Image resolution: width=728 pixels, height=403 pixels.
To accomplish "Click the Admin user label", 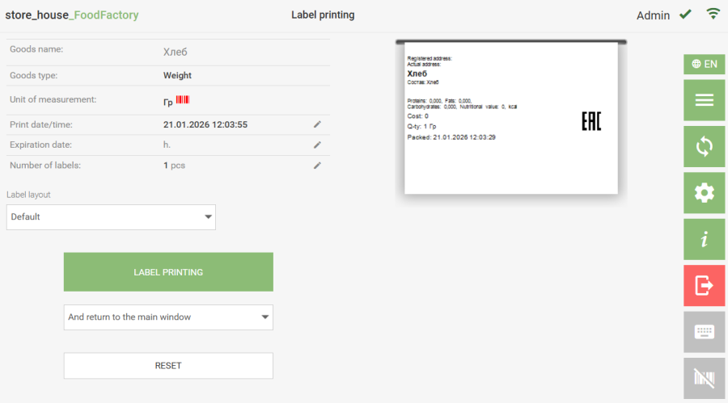I will (x=653, y=15).
